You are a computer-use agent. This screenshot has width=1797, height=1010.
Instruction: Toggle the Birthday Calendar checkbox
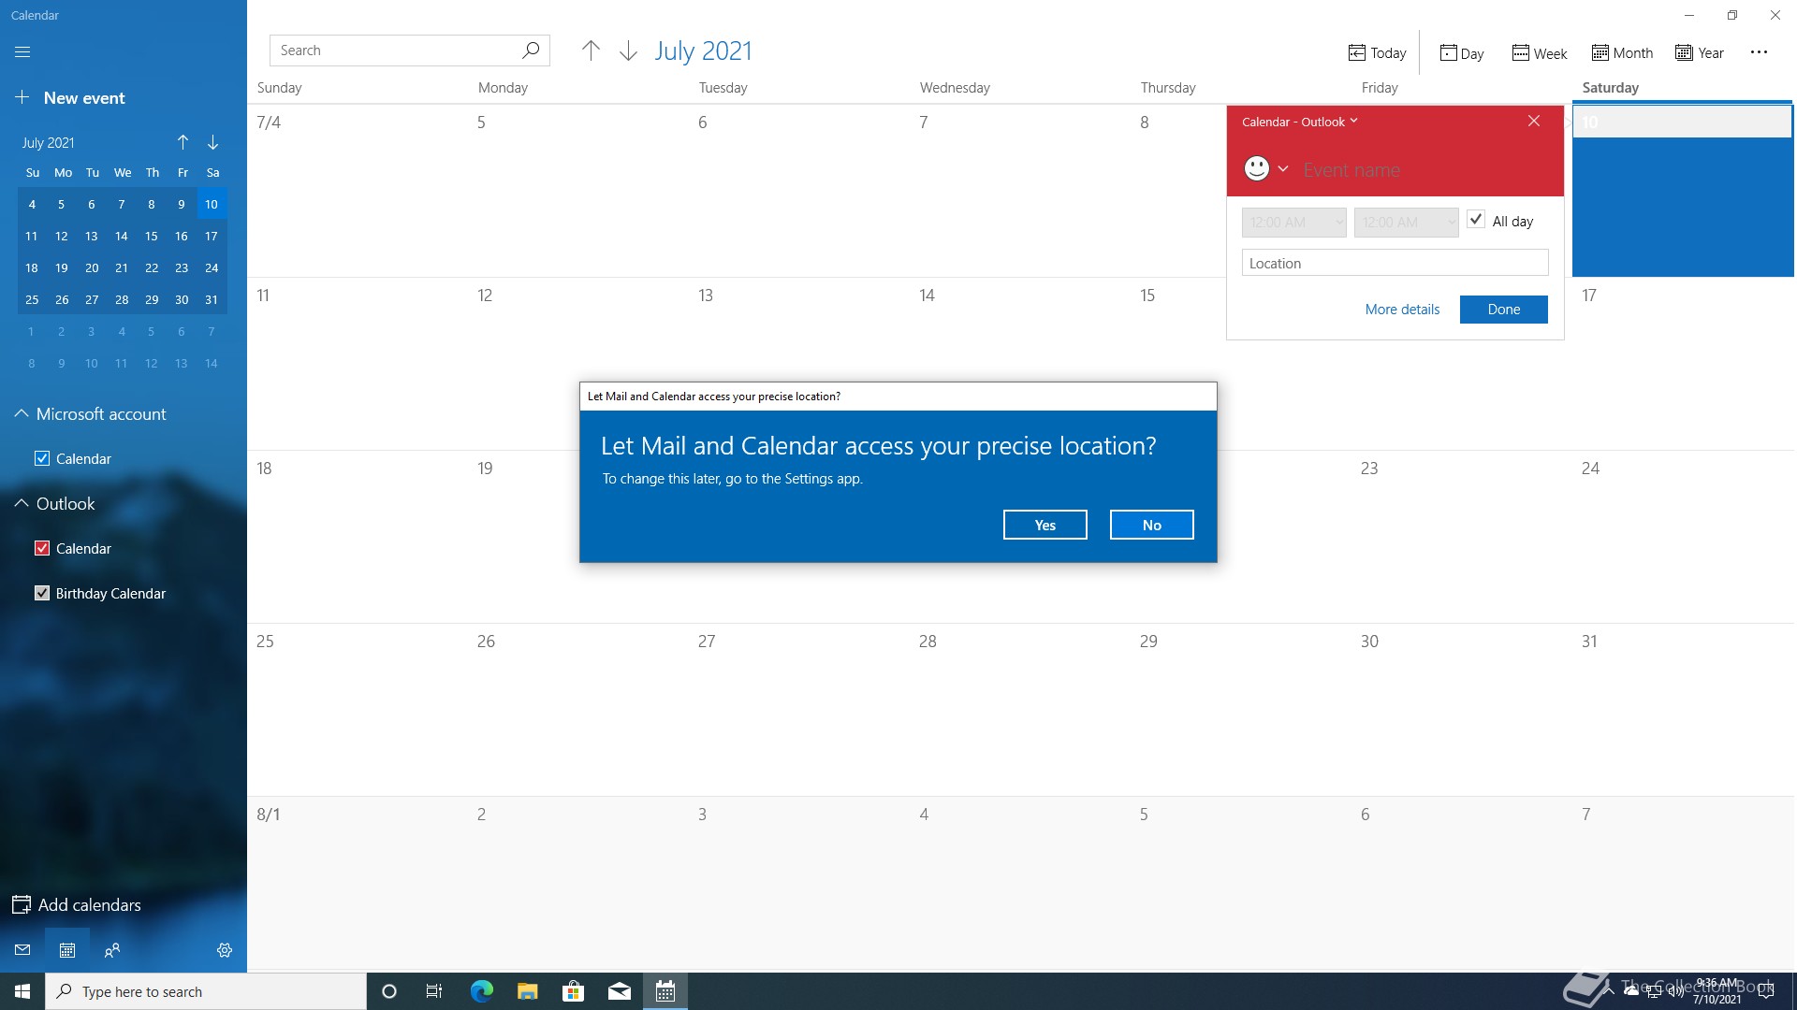pyautogui.click(x=42, y=593)
